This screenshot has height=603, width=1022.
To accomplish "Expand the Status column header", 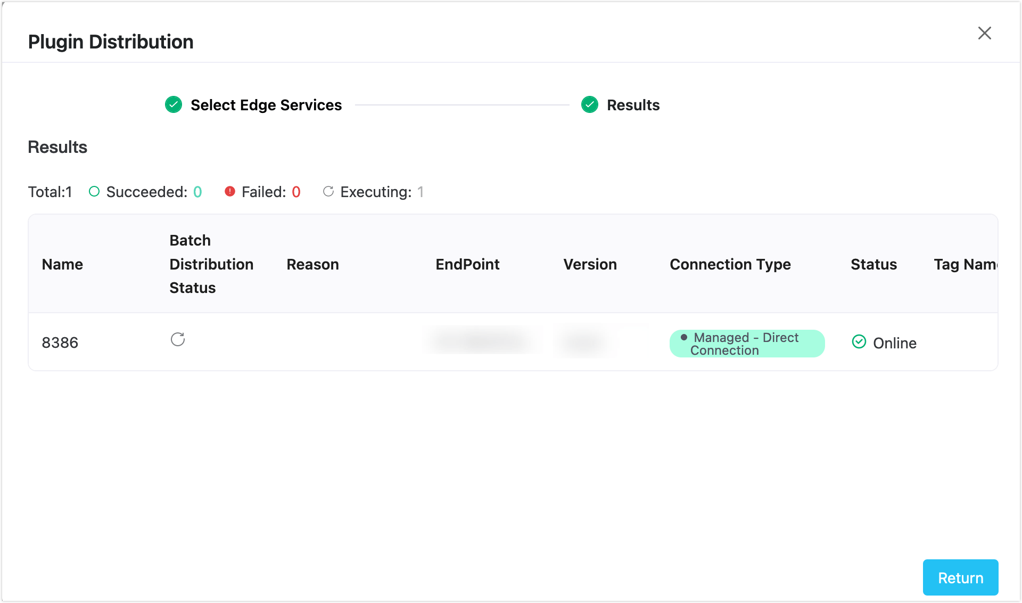I will pos(873,264).
